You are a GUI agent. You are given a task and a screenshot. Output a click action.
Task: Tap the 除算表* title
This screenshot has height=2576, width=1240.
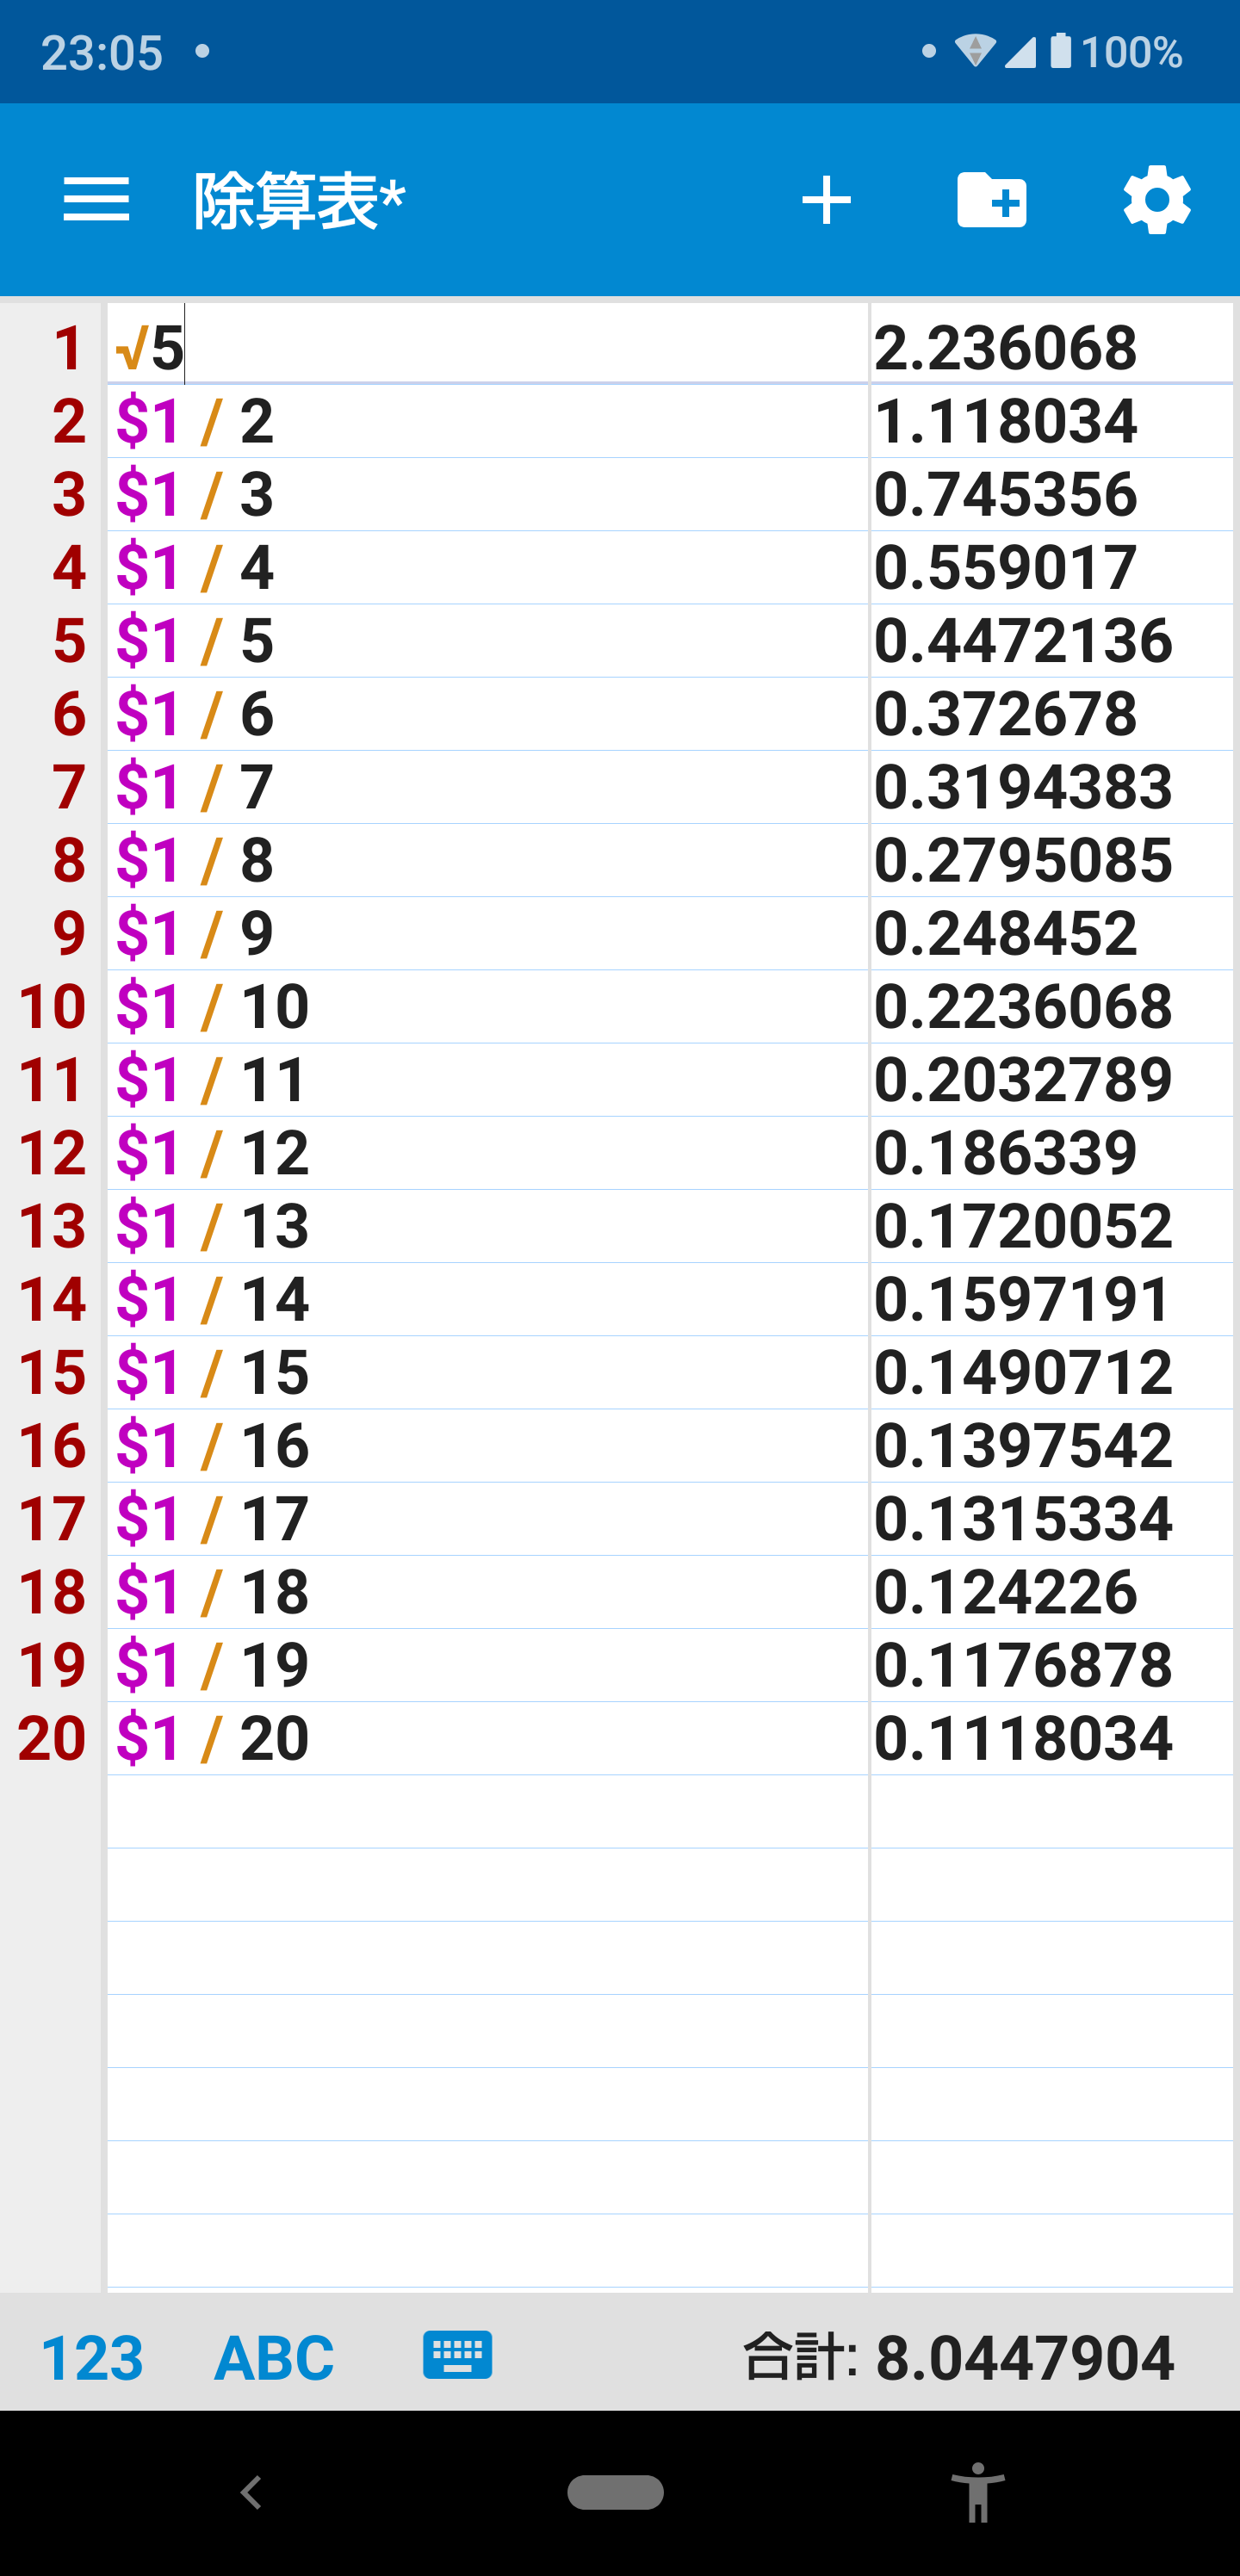(299, 201)
